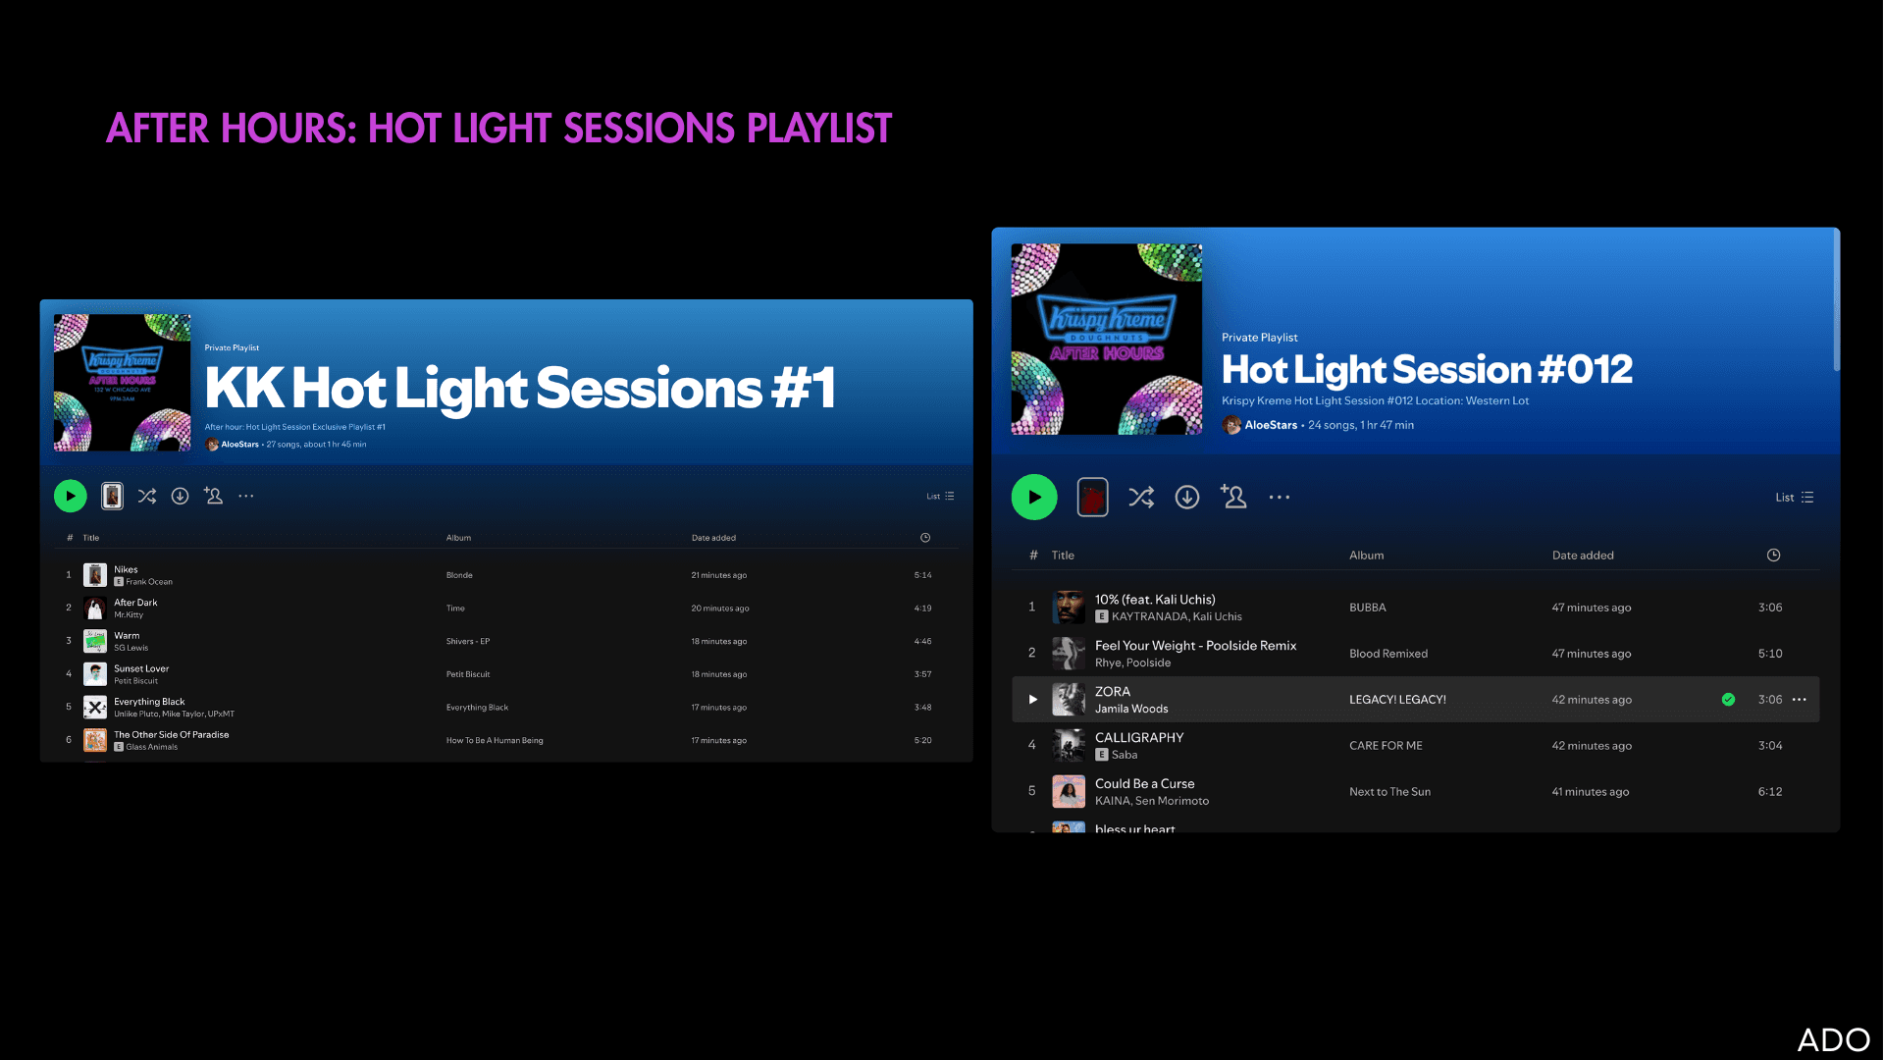This screenshot has height=1060, width=1884.
Task: Toggle the green saved checkmark on ZORA
Action: pos(1728,700)
